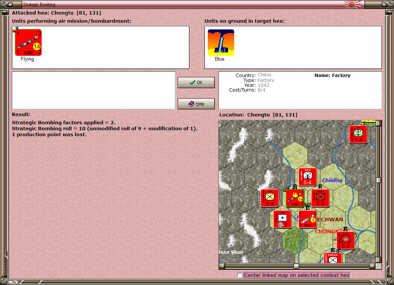Viewport: 394px width, 285px height.
Task: Click the empty list box left of OK
Action: (94, 90)
